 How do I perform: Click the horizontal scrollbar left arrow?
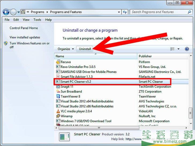click(x=56, y=128)
